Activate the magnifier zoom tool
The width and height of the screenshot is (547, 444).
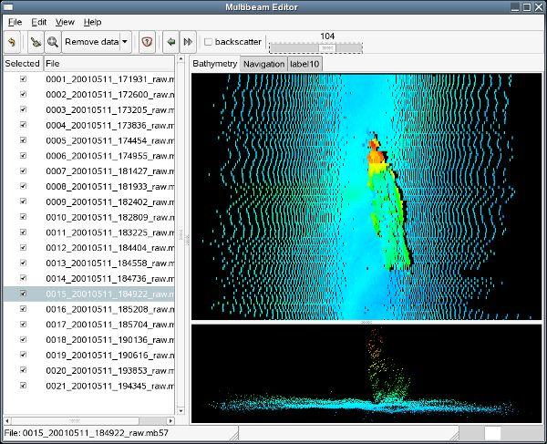(x=53, y=42)
